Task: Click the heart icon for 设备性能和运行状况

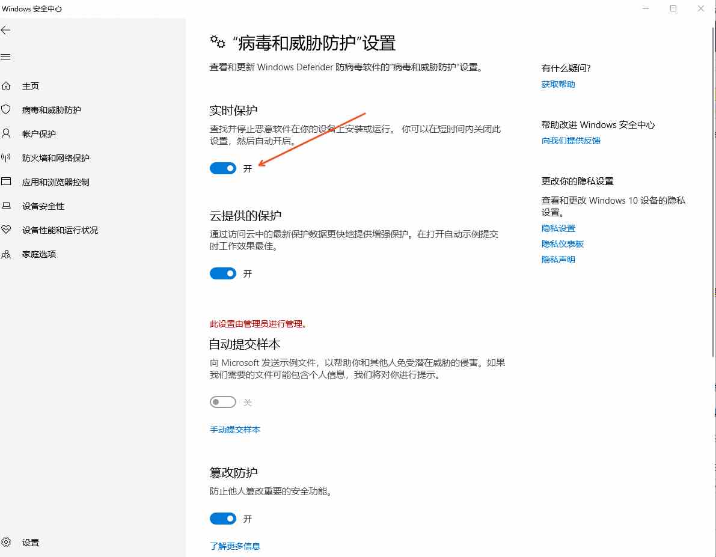Action: [x=6, y=230]
